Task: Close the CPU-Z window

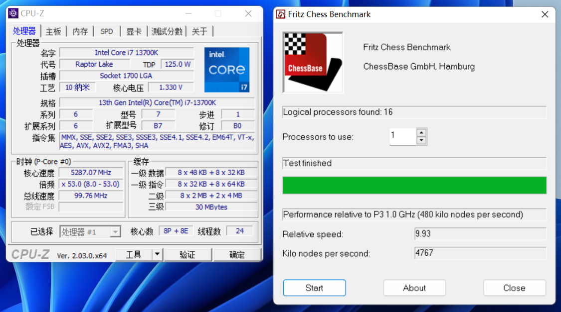Action: pos(248,13)
